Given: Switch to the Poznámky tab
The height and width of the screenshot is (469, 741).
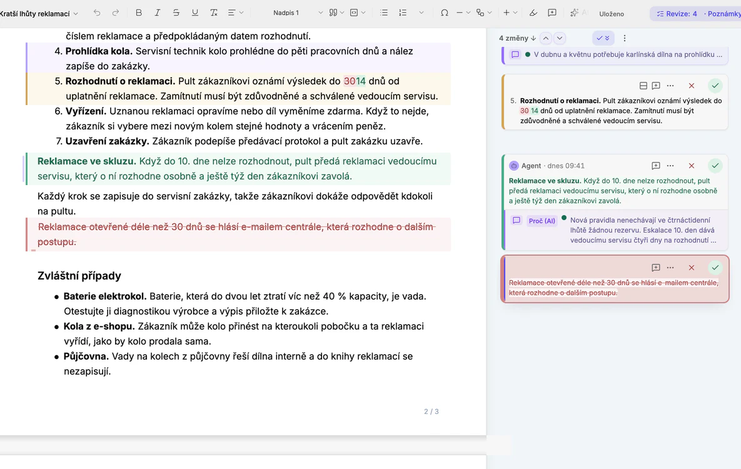Looking at the screenshot, I should click(x=723, y=14).
